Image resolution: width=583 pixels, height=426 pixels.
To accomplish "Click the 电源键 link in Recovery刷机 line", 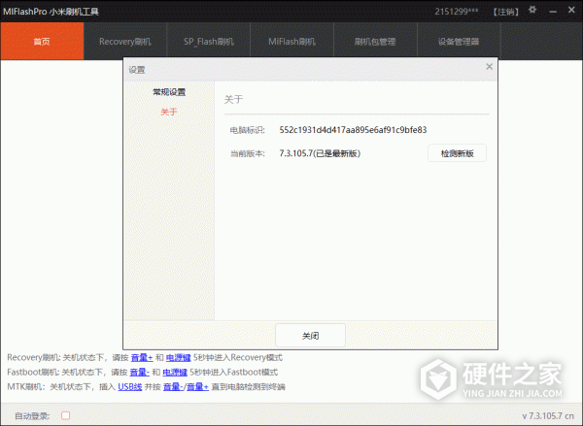I will (x=178, y=358).
